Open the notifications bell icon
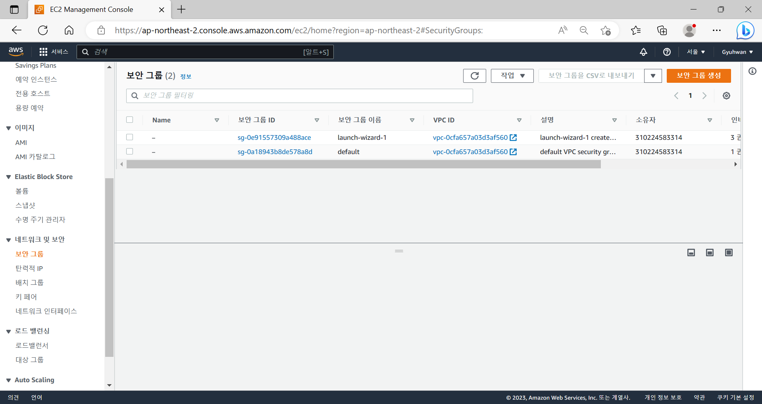This screenshot has width=762, height=404. coord(643,52)
